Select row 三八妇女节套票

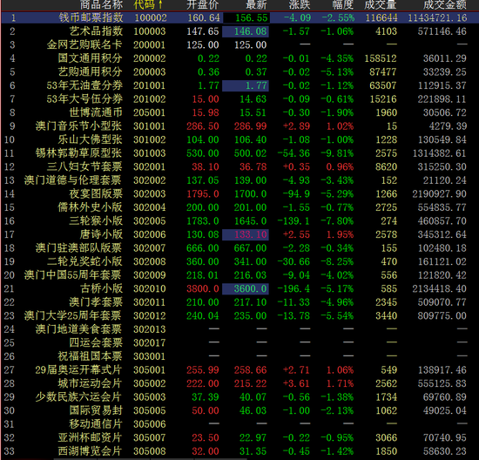[239, 166]
